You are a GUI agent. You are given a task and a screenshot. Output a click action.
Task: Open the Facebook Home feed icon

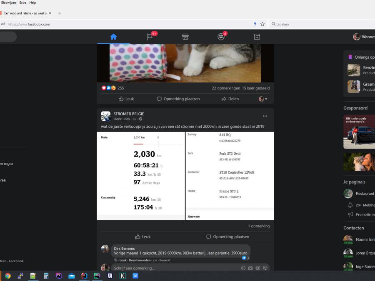point(113,37)
